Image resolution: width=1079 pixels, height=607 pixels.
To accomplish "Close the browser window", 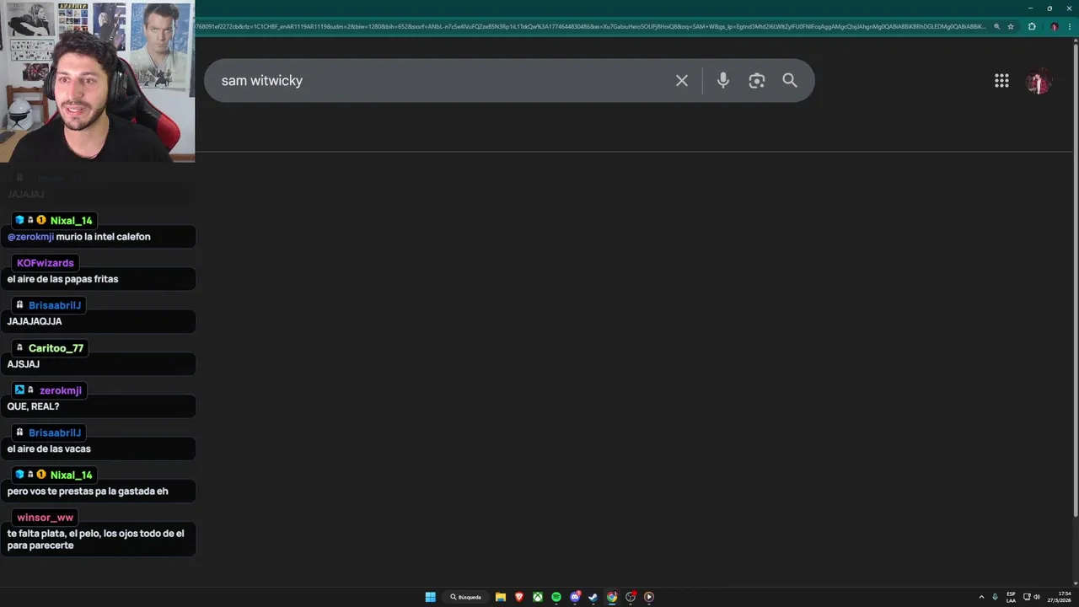I will click(x=1069, y=8).
